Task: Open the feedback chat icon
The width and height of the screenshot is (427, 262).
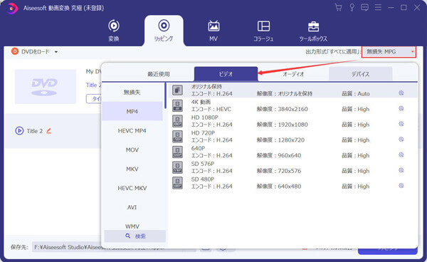Action: 364,7
